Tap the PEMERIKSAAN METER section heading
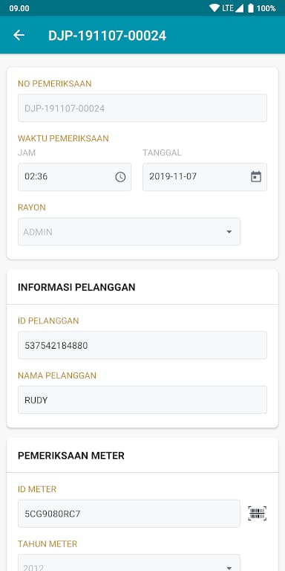The height and width of the screenshot is (571, 285). 71,455
